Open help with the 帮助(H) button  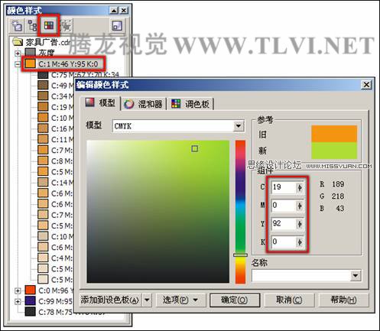[343, 300]
